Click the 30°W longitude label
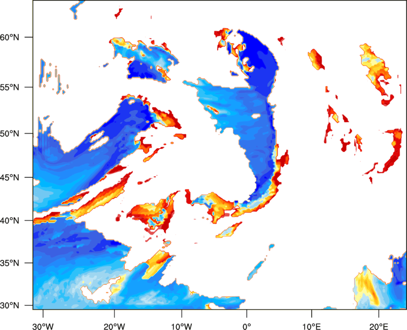Image resolution: width=407 pixels, height=330 pixels. point(43,326)
